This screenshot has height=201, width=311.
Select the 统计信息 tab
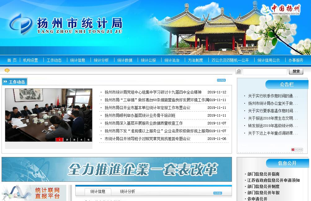click(x=98, y=192)
